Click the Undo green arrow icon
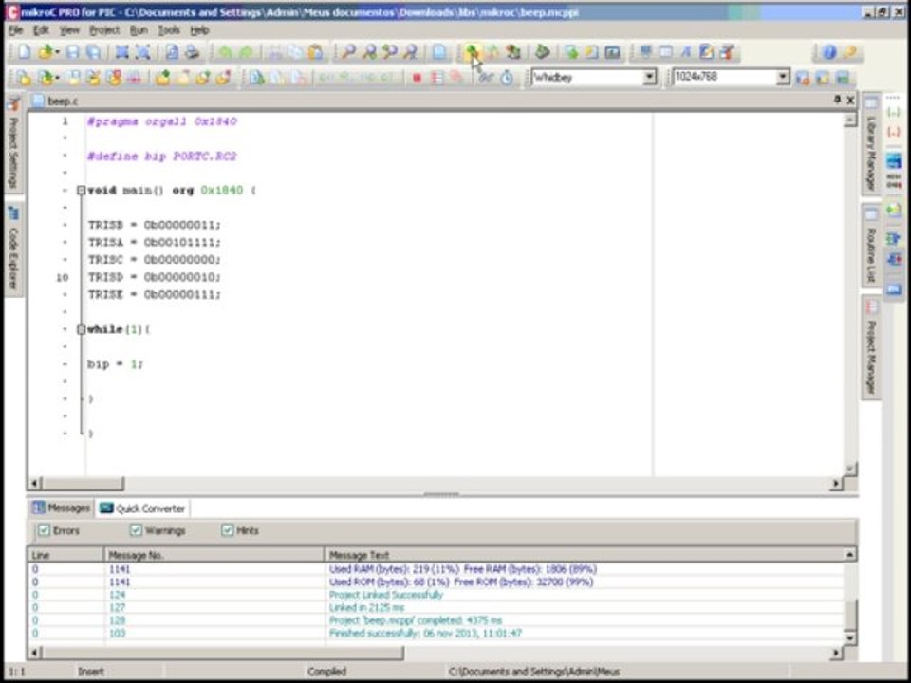This screenshot has width=911, height=683. click(x=224, y=52)
